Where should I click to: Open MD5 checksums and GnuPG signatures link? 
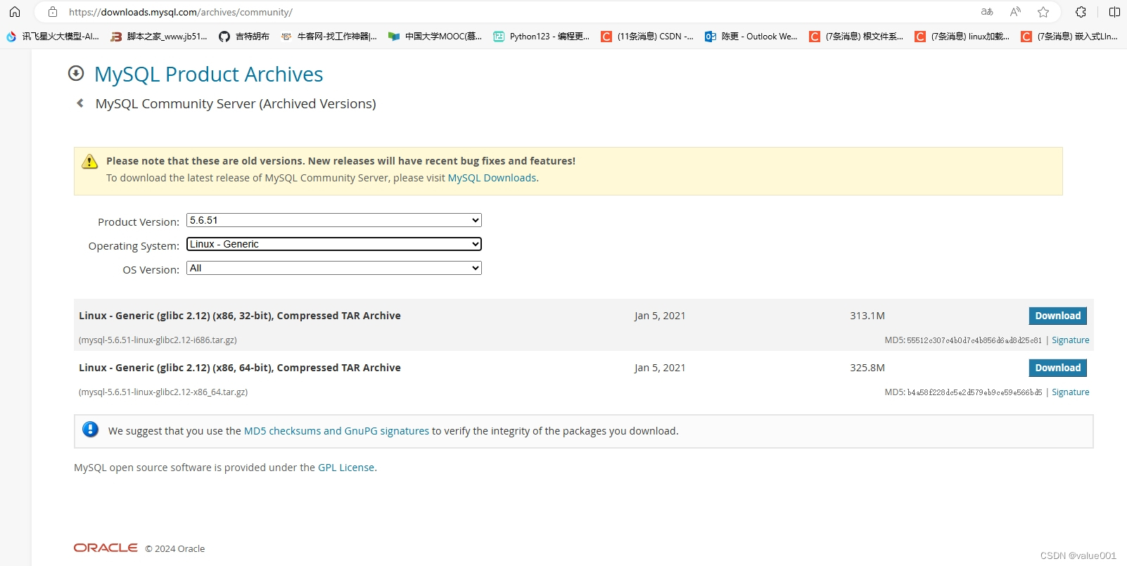coord(336,431)
